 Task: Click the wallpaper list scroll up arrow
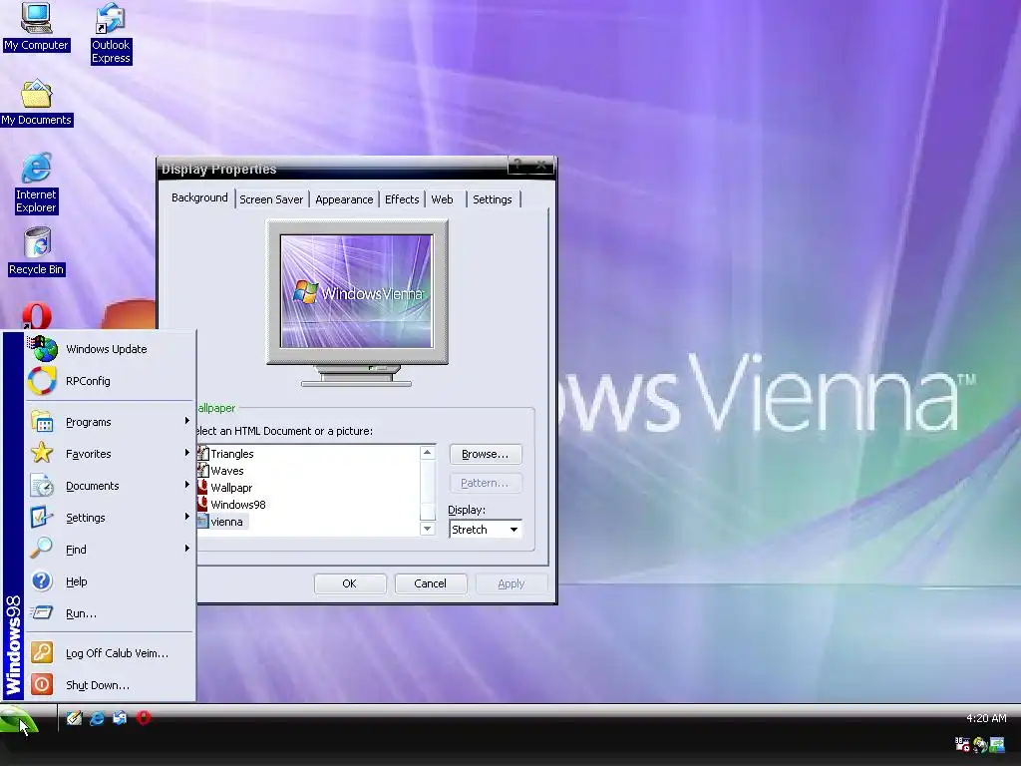tap(427, 453)
